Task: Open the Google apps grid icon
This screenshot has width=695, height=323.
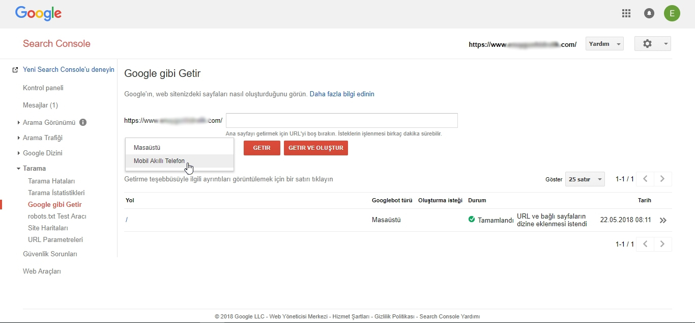Action: point(626,14)
